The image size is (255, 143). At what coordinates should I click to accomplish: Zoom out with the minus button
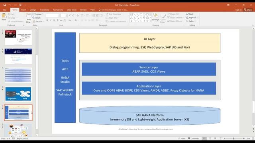click(x=225, y=139)
